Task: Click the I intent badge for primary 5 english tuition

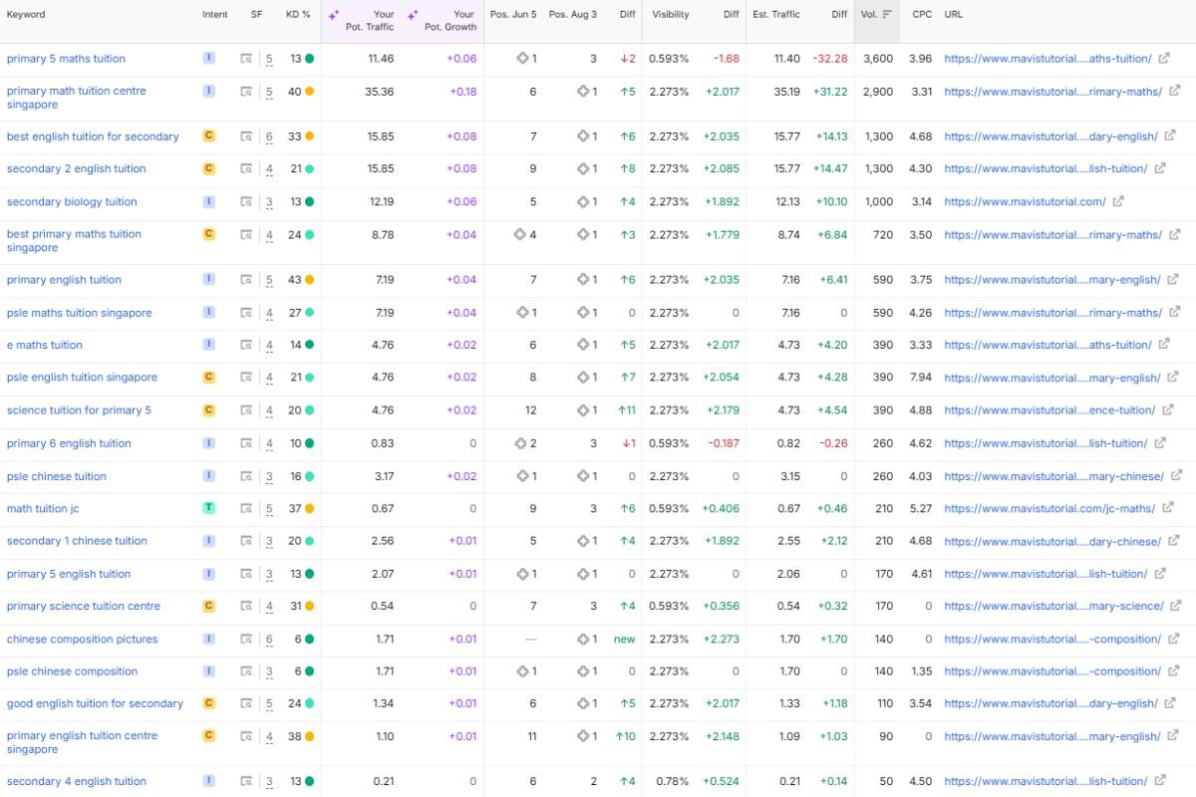Action: (x=208, y=573)
